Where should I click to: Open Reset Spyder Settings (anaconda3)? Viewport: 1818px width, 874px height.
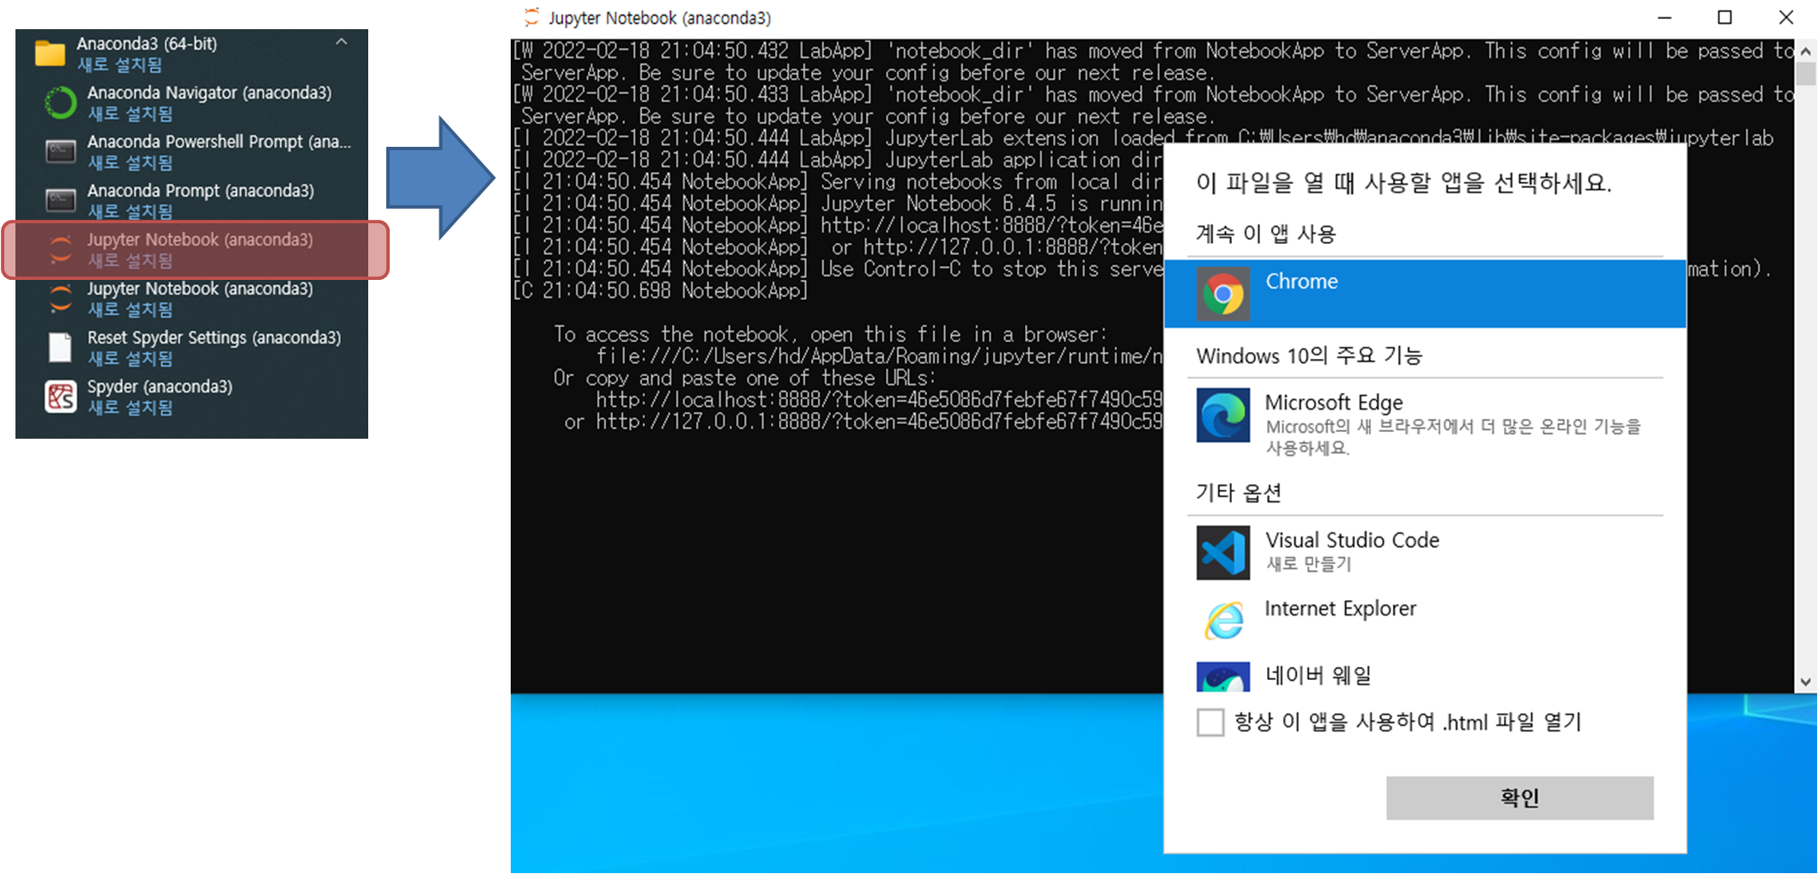pyautogui.click(x=196, y=348)
